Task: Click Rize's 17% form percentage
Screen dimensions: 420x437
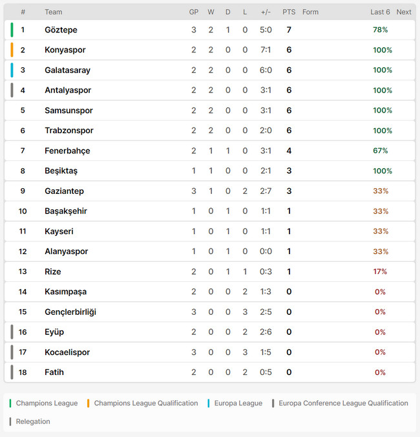Action: point(380,272)
